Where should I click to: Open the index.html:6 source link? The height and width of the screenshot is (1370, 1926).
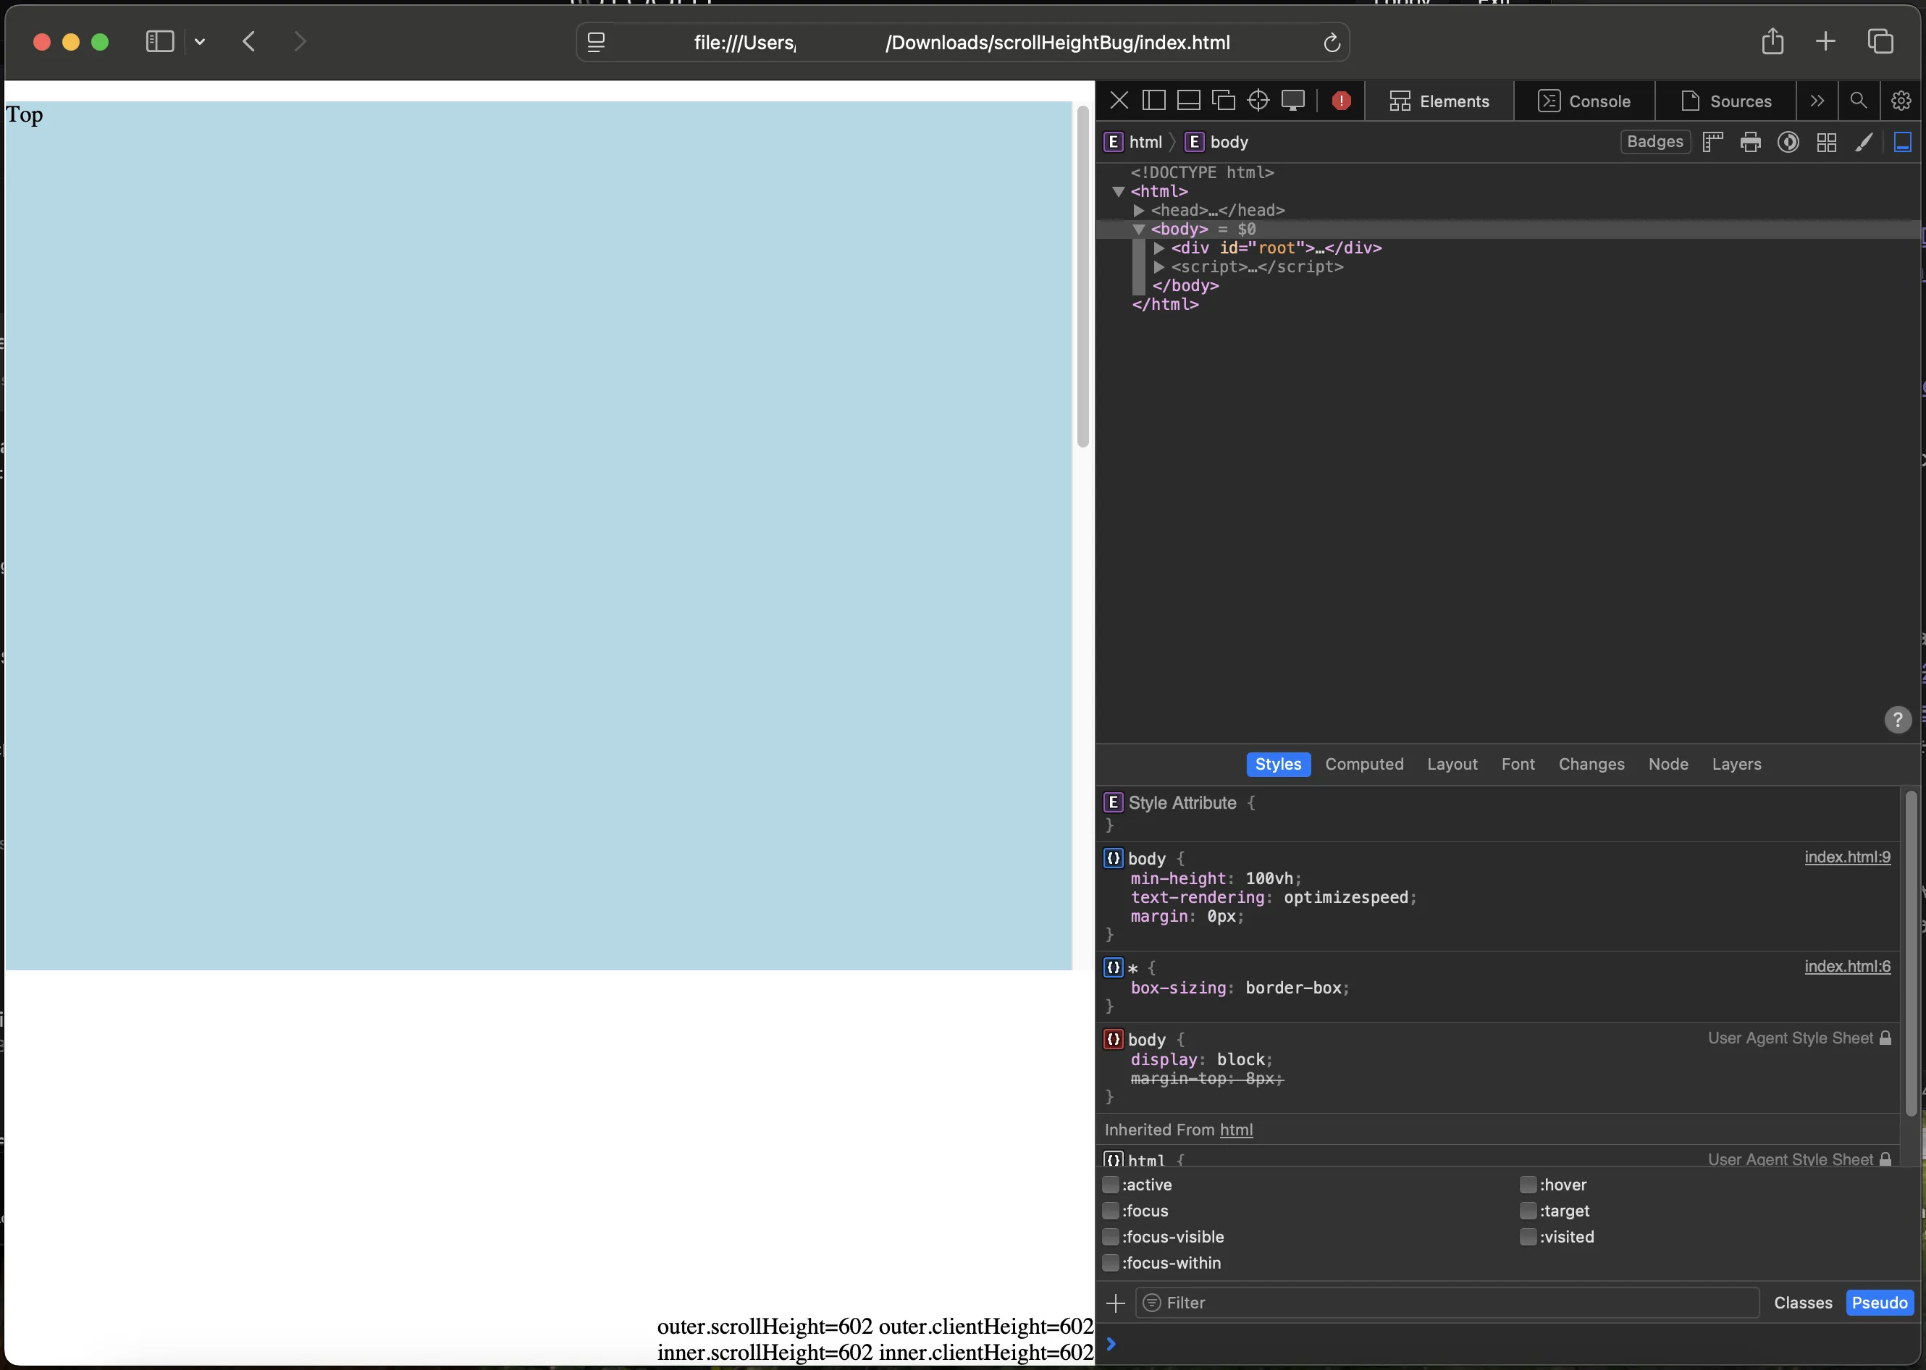(x=1846, y=967)
